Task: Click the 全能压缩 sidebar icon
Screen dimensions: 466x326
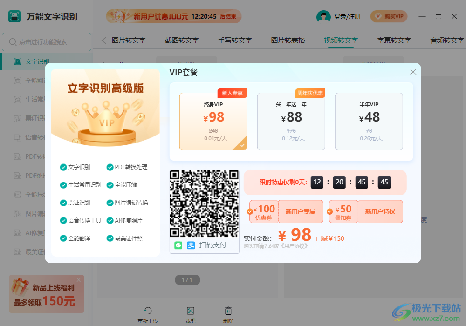Action: tap(18, 195)
